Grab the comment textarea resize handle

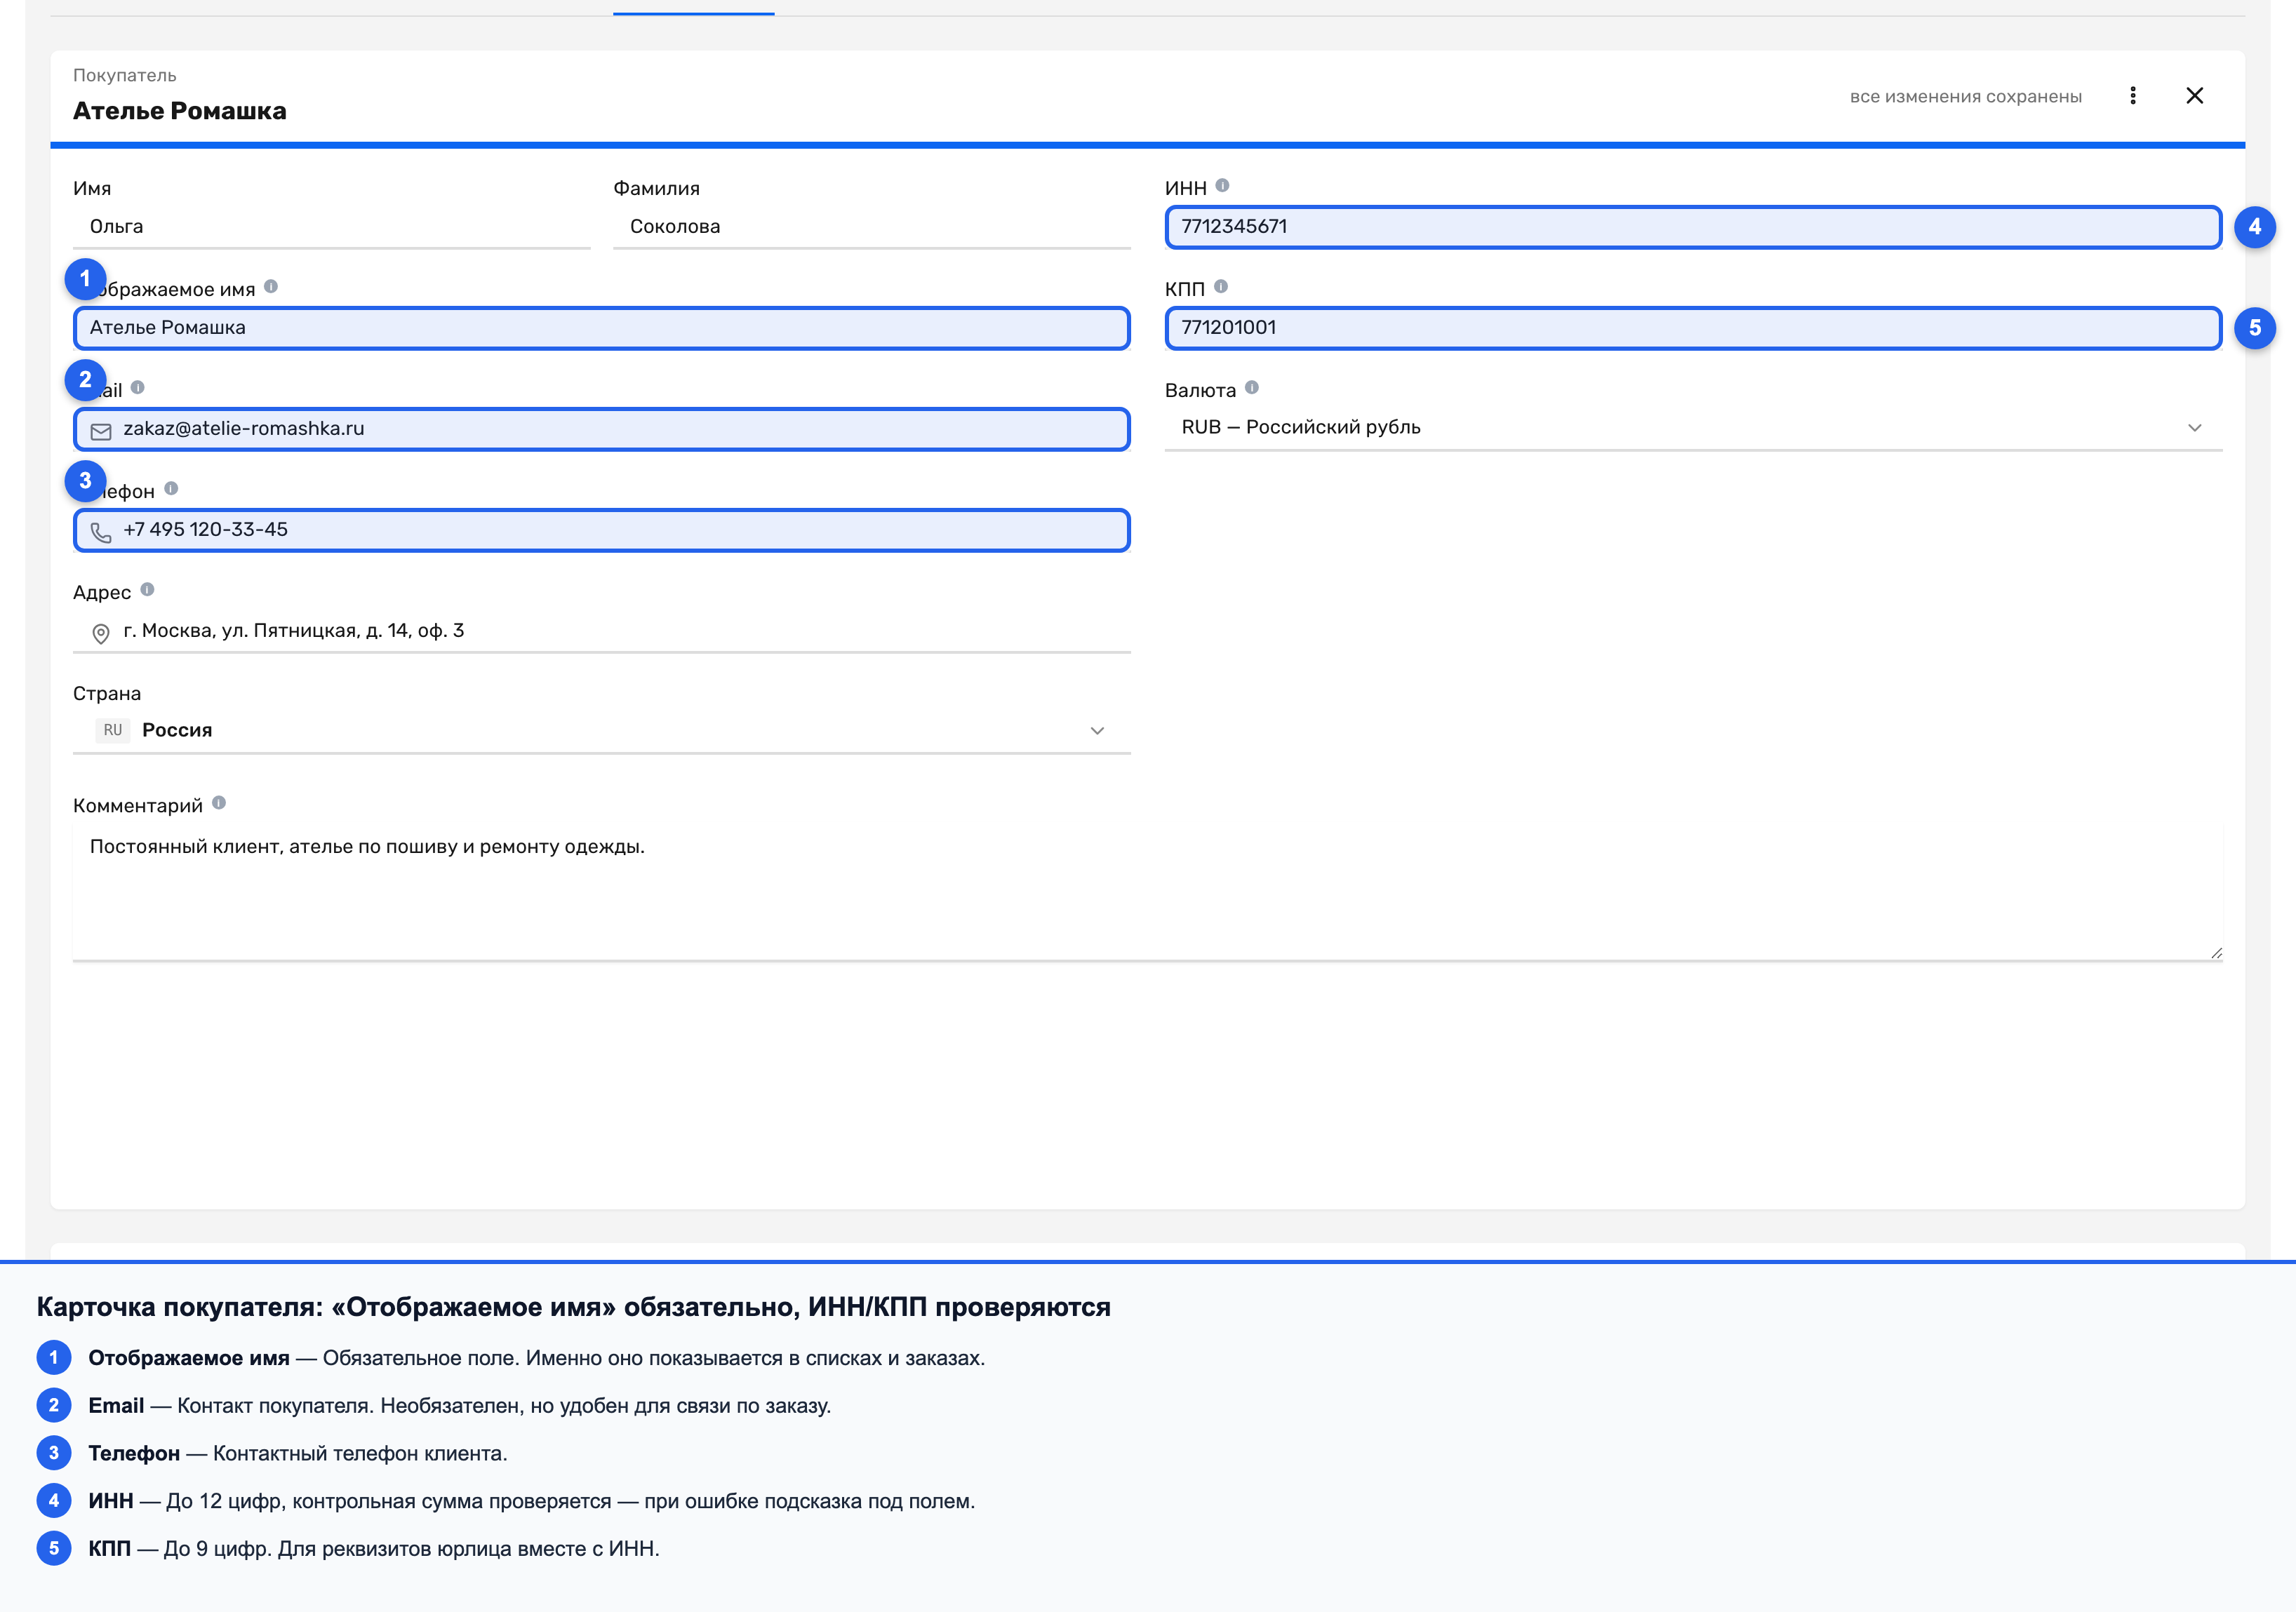(x=2216, y=953)
